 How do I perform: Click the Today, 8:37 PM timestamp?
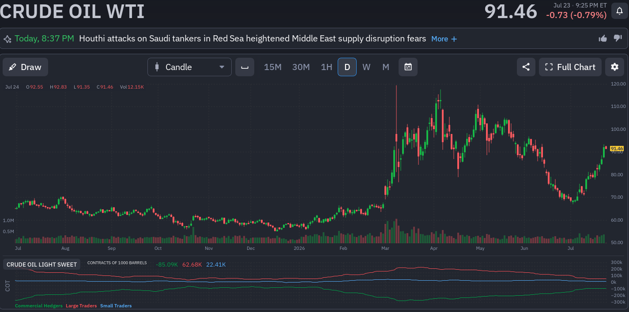point(44,39)
